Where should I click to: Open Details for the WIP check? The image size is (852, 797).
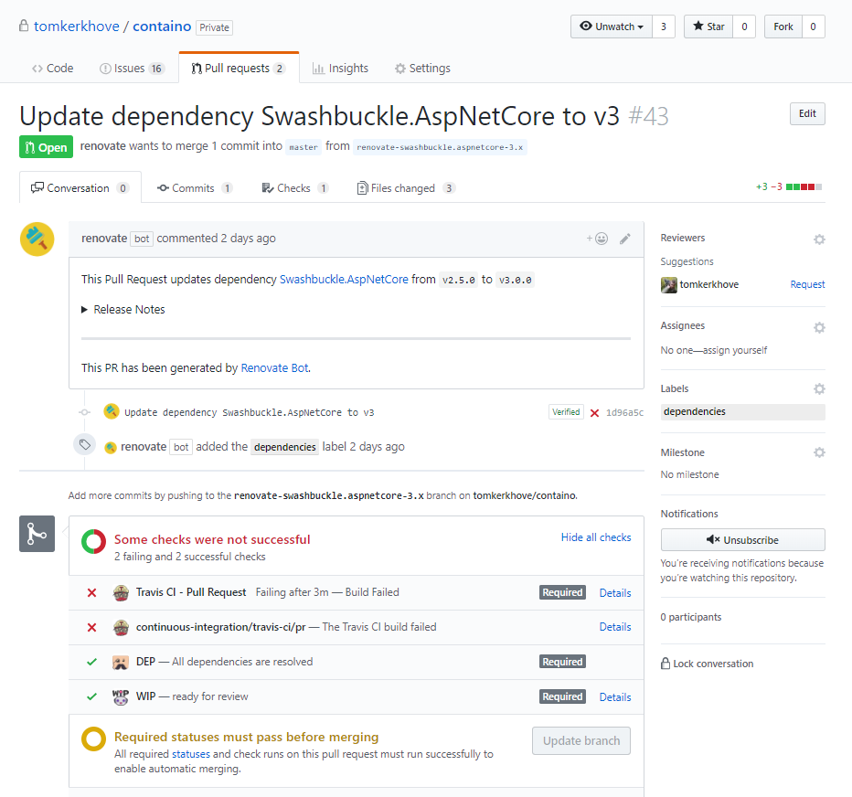point(615,697)
